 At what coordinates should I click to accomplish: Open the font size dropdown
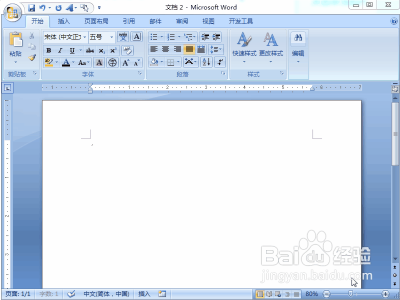click(112, 36)
